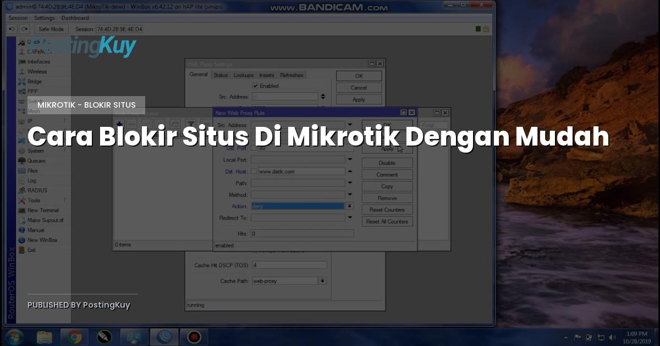Open the Bridge sidebar entry
The width and height of the screenshot is (660, 346).
pos(35,81)
